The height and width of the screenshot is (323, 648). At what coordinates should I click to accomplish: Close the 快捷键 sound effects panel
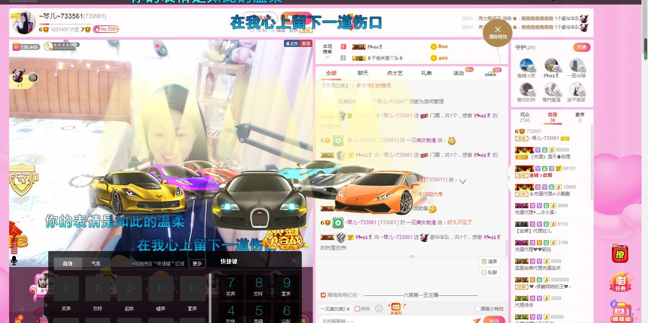click(x=294, y=261)
